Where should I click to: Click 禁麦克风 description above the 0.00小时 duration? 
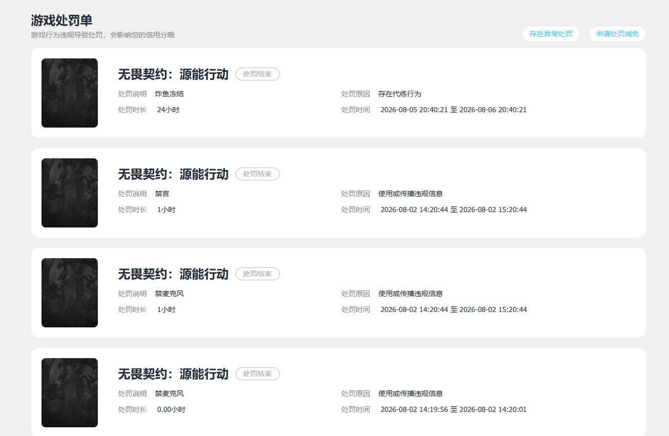[x=169, y=394]
